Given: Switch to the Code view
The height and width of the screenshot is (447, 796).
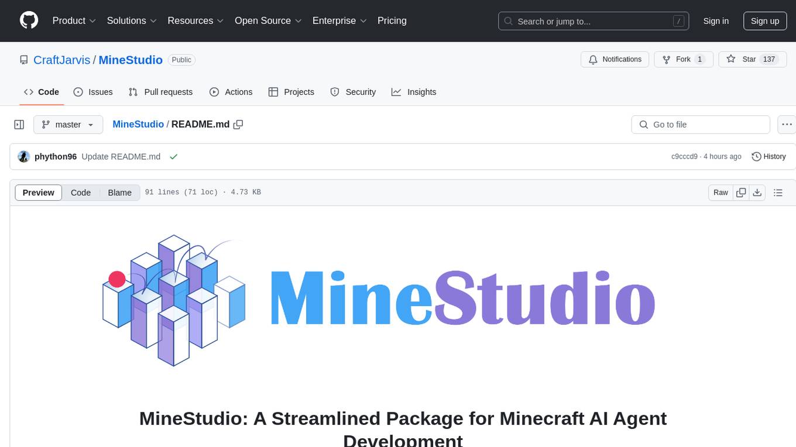Looking at the screenshot, I should coord(81,192).
